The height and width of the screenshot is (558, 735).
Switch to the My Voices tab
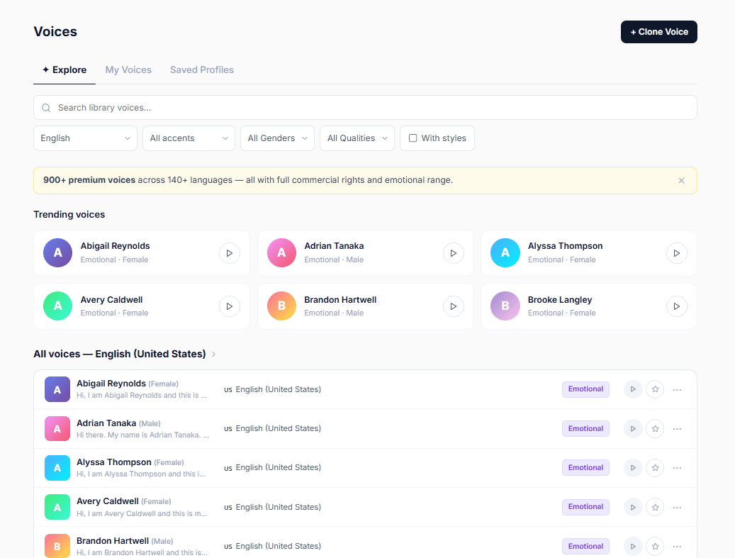[x=128, y=70]
